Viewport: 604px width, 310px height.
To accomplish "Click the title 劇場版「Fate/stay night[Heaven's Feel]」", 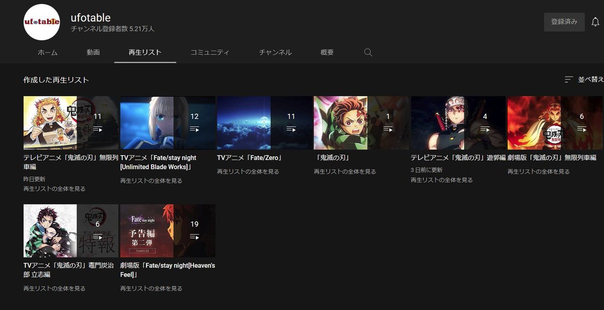I will 168,270.
